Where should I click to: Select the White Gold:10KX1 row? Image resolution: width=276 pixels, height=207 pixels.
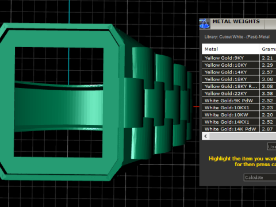coord(239,108)
